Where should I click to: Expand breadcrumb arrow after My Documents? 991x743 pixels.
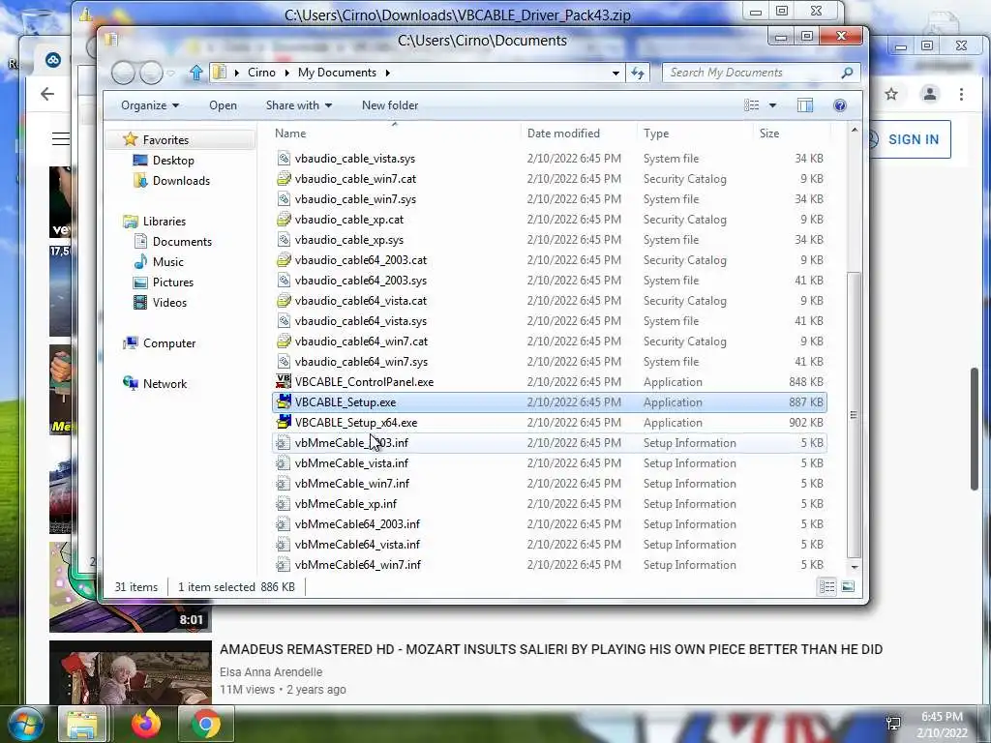tap(387, 73)
